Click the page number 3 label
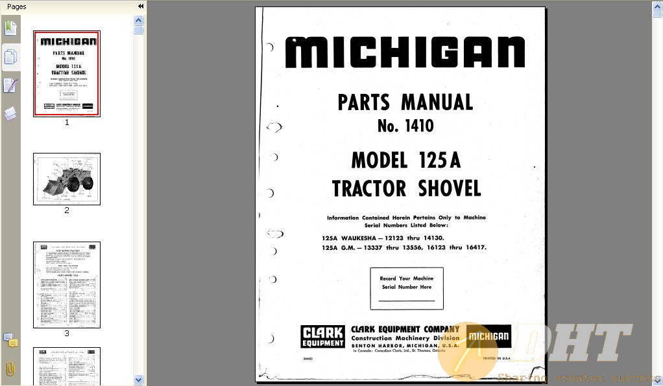 click(x=67, y=333)
